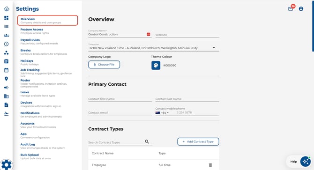This screenshot has height=170, width=314.
Task: Click the settings gear icon at bottom left
Action: click(7, 165)
